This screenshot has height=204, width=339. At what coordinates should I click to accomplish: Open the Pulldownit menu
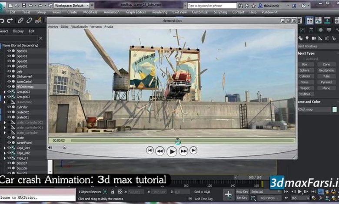(x=269, y=12)
